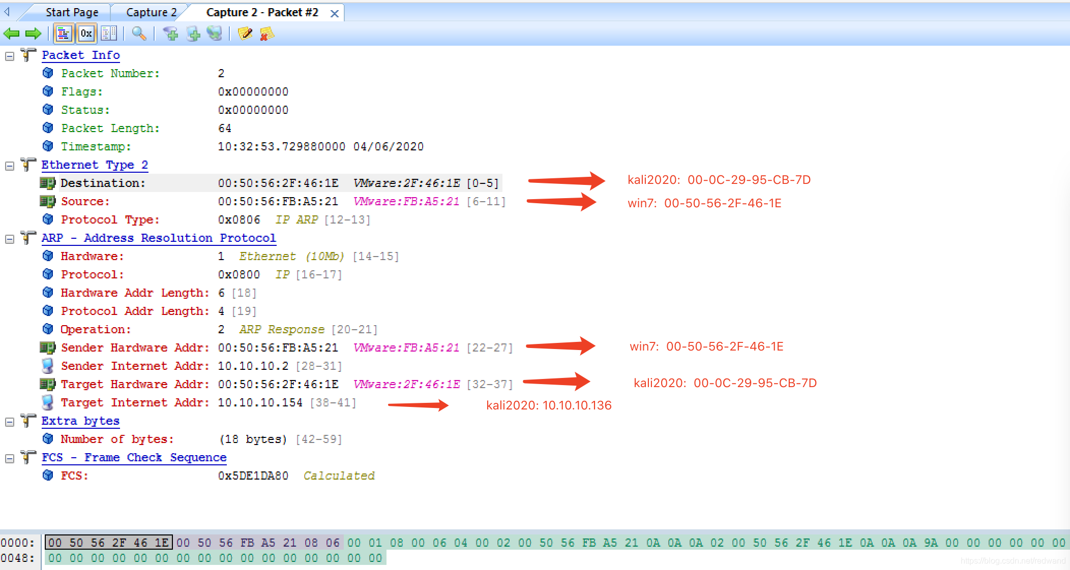Click the 08 06 bytes in hex dump
This screenshot has width=1070, height=570.
point(322,543)
